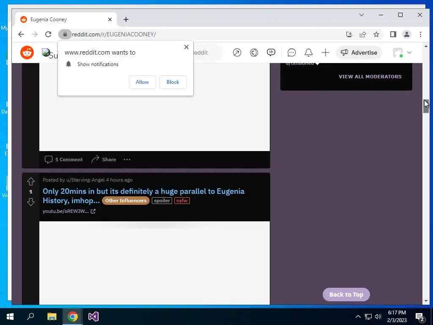Click the scrollbar up arrow
The width and height of the screenshot is (433, 325).
pos(426,47)
